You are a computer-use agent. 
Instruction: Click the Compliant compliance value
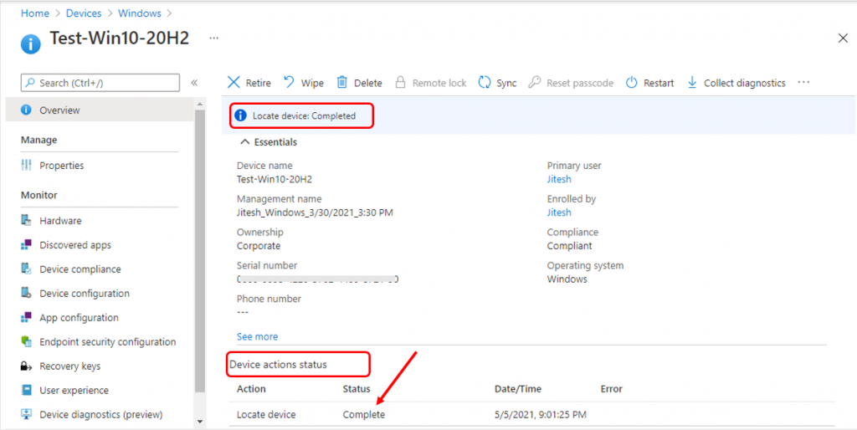pos(569,246)
